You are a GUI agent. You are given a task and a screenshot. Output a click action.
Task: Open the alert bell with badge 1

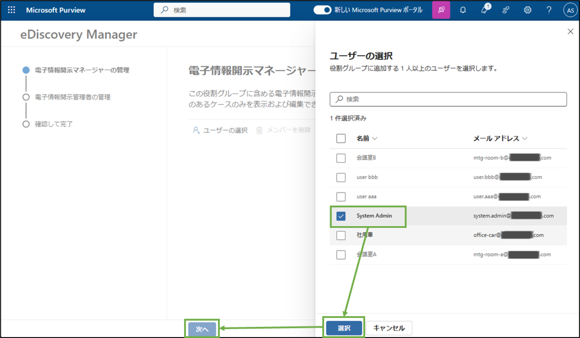pos(485,10)
